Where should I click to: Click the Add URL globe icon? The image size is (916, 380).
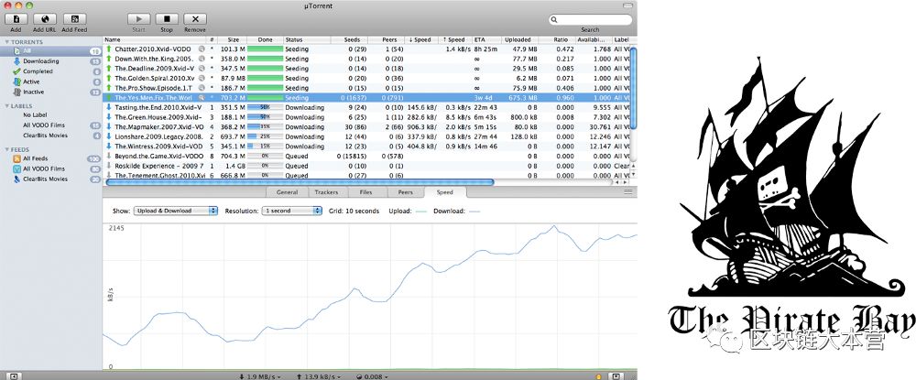44,19
